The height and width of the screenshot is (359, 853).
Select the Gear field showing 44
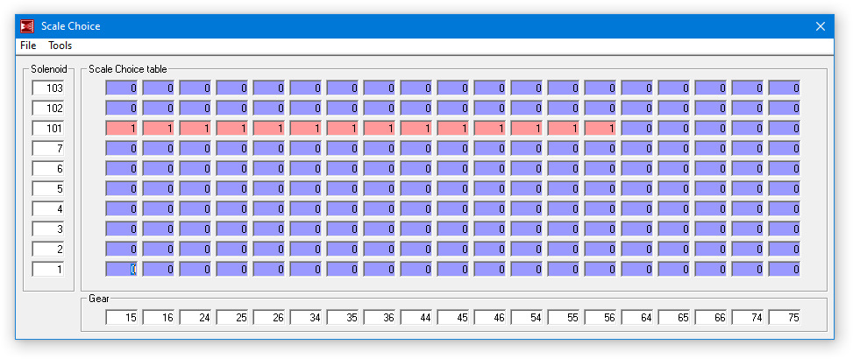pos(416,318)
